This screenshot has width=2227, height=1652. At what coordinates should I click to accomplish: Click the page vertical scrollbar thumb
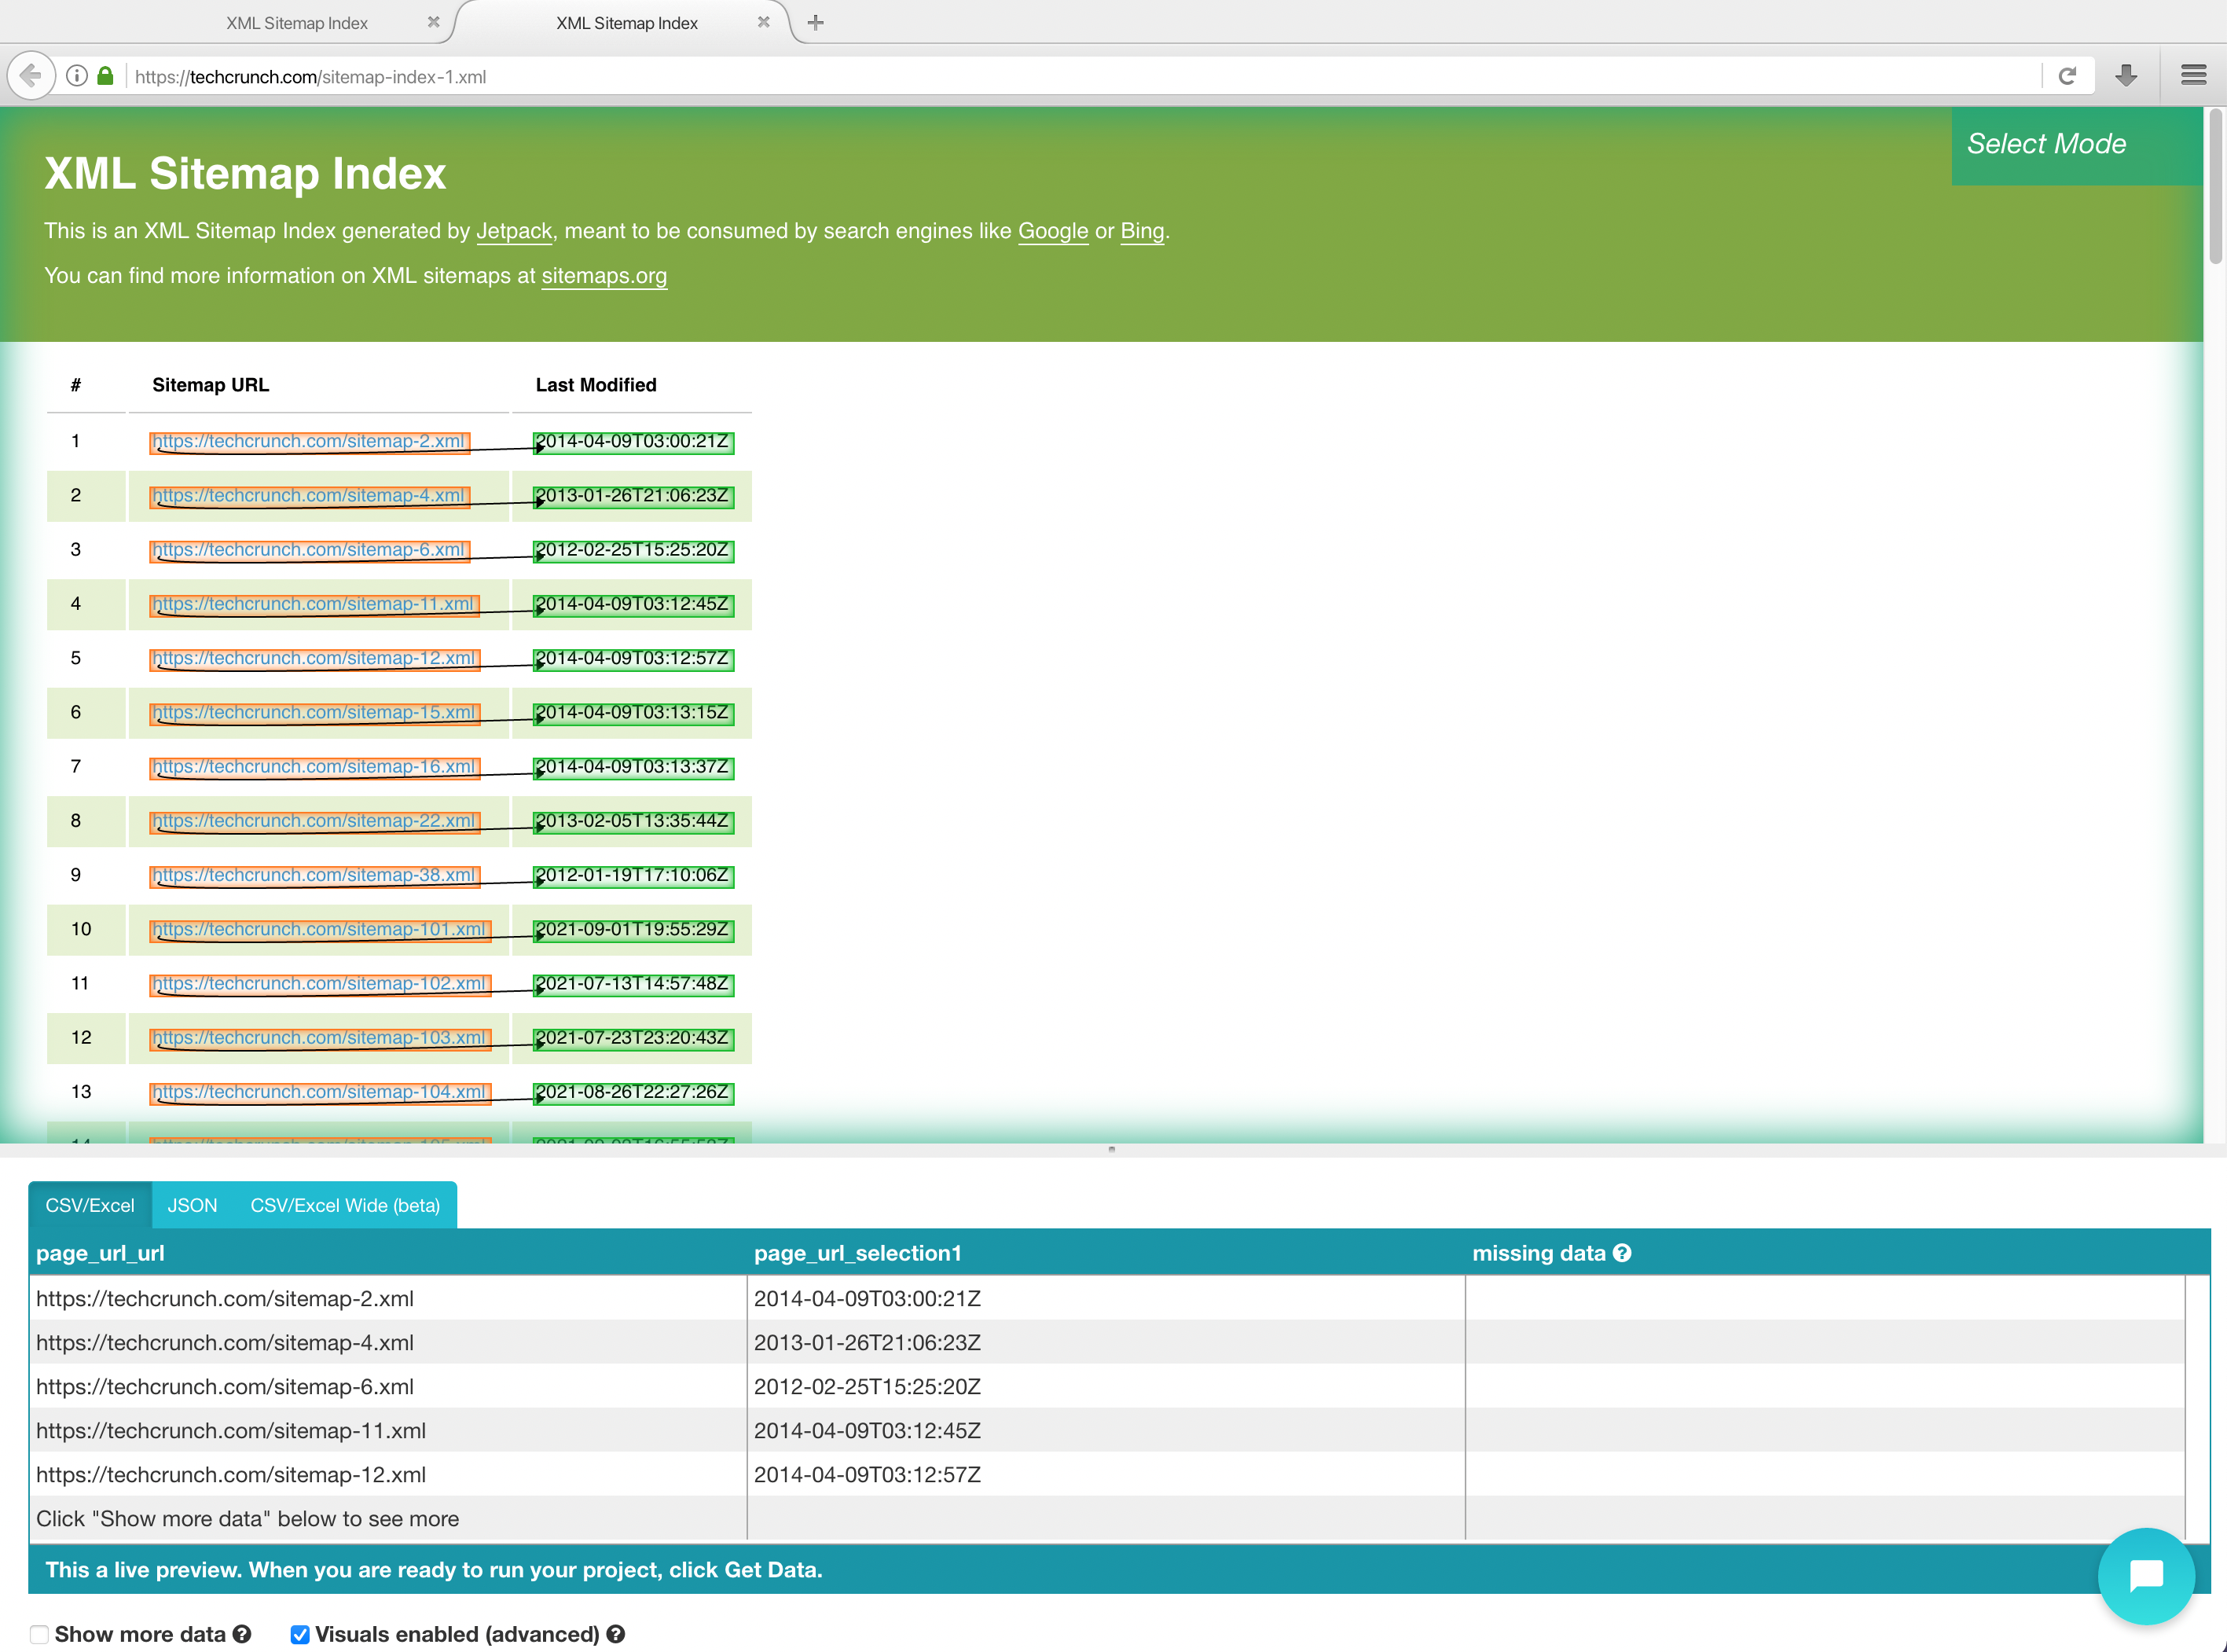point(2215,186)
